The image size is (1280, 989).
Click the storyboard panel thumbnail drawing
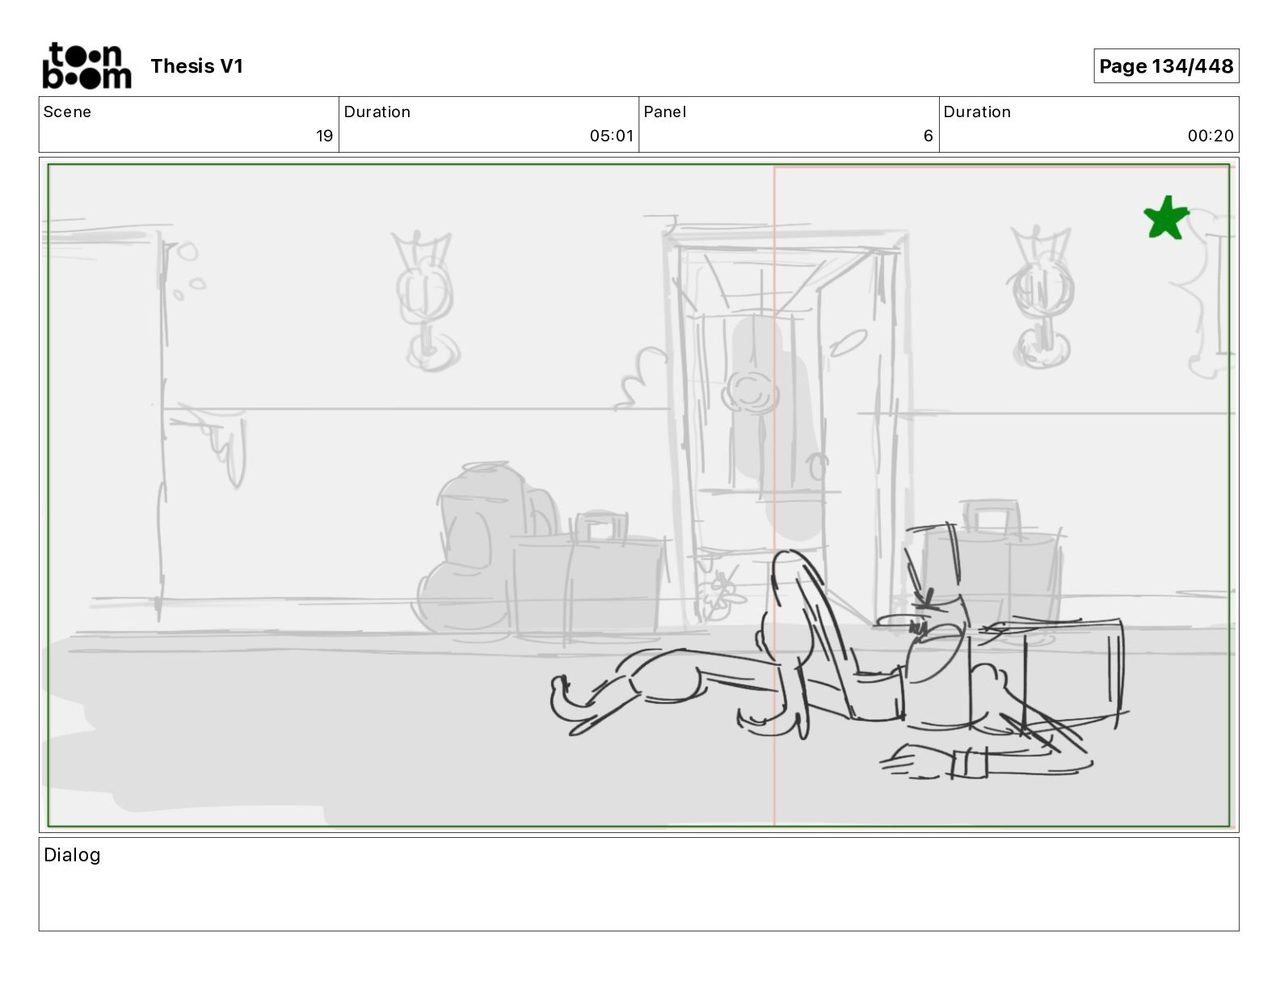coord(638,495)
